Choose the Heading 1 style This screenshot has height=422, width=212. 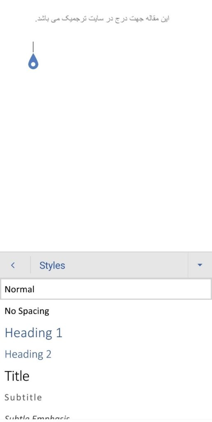click(34, 333)
